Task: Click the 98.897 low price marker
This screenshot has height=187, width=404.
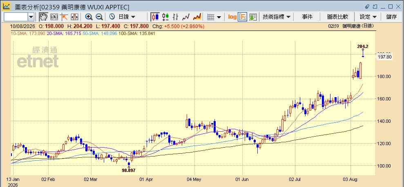Action: 129,170
